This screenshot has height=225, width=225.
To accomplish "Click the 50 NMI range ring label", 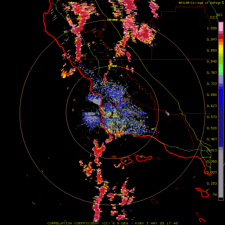I will click(112, 66).
